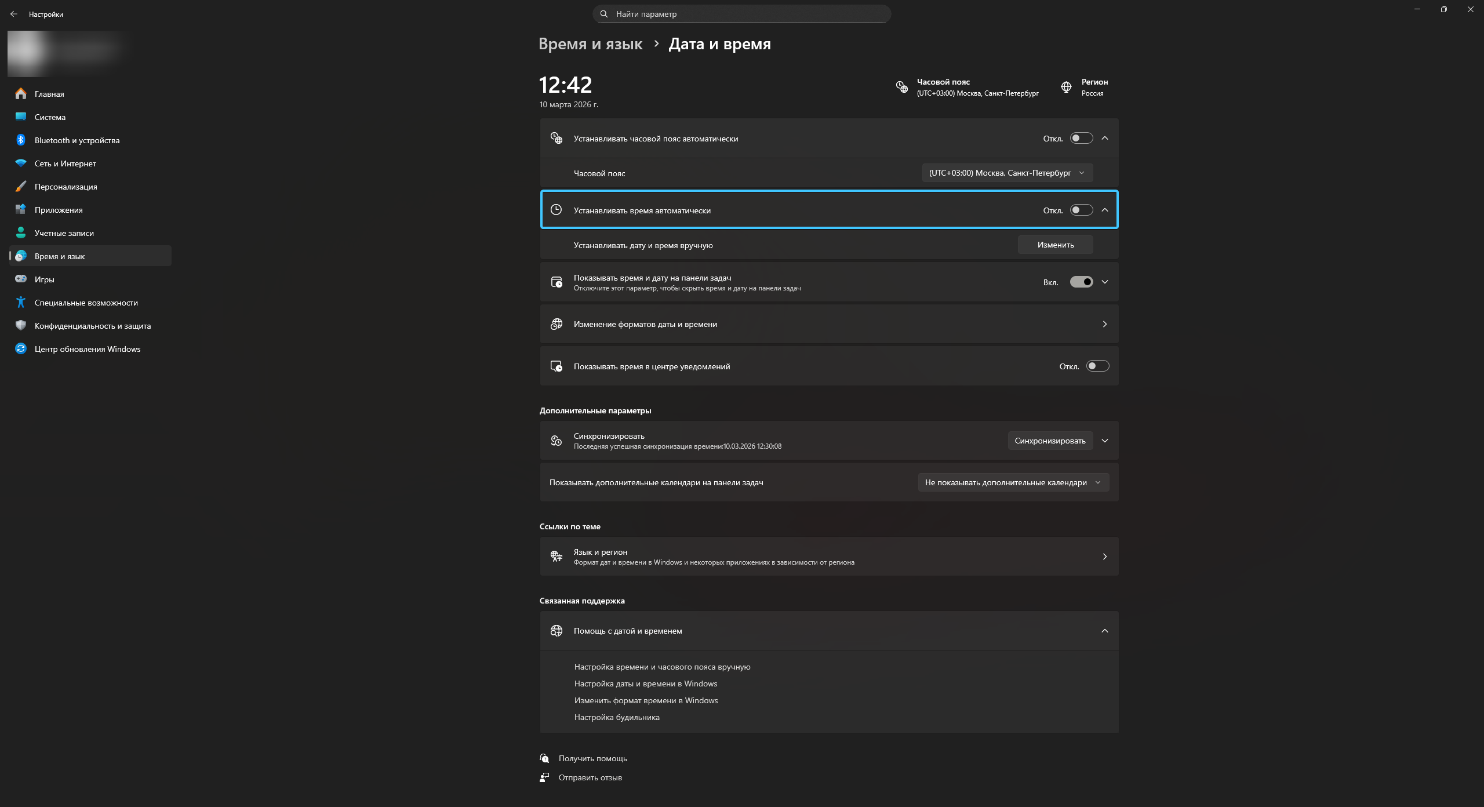This screenshot has width=1484, height=807.
Task: Click the Получить помощь icon
Action: pyautogui.click(x=544, y=758)
